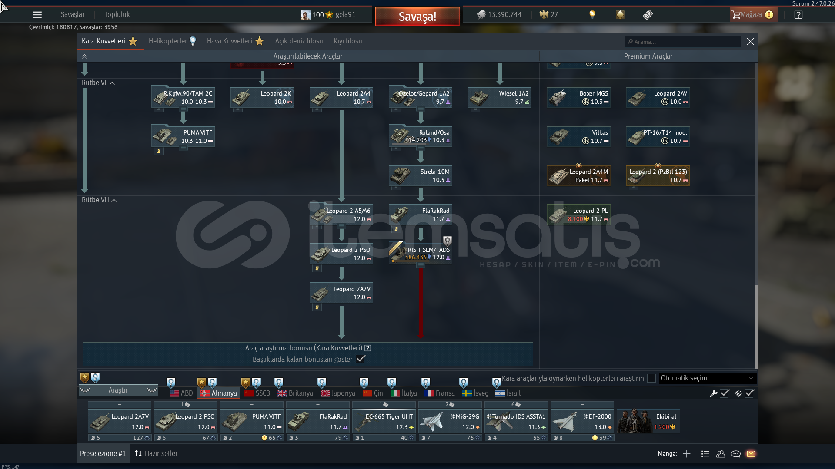Screen dimensions: 835x469
Task: Select the Almanya nation flag
Action: pos(219,393)
